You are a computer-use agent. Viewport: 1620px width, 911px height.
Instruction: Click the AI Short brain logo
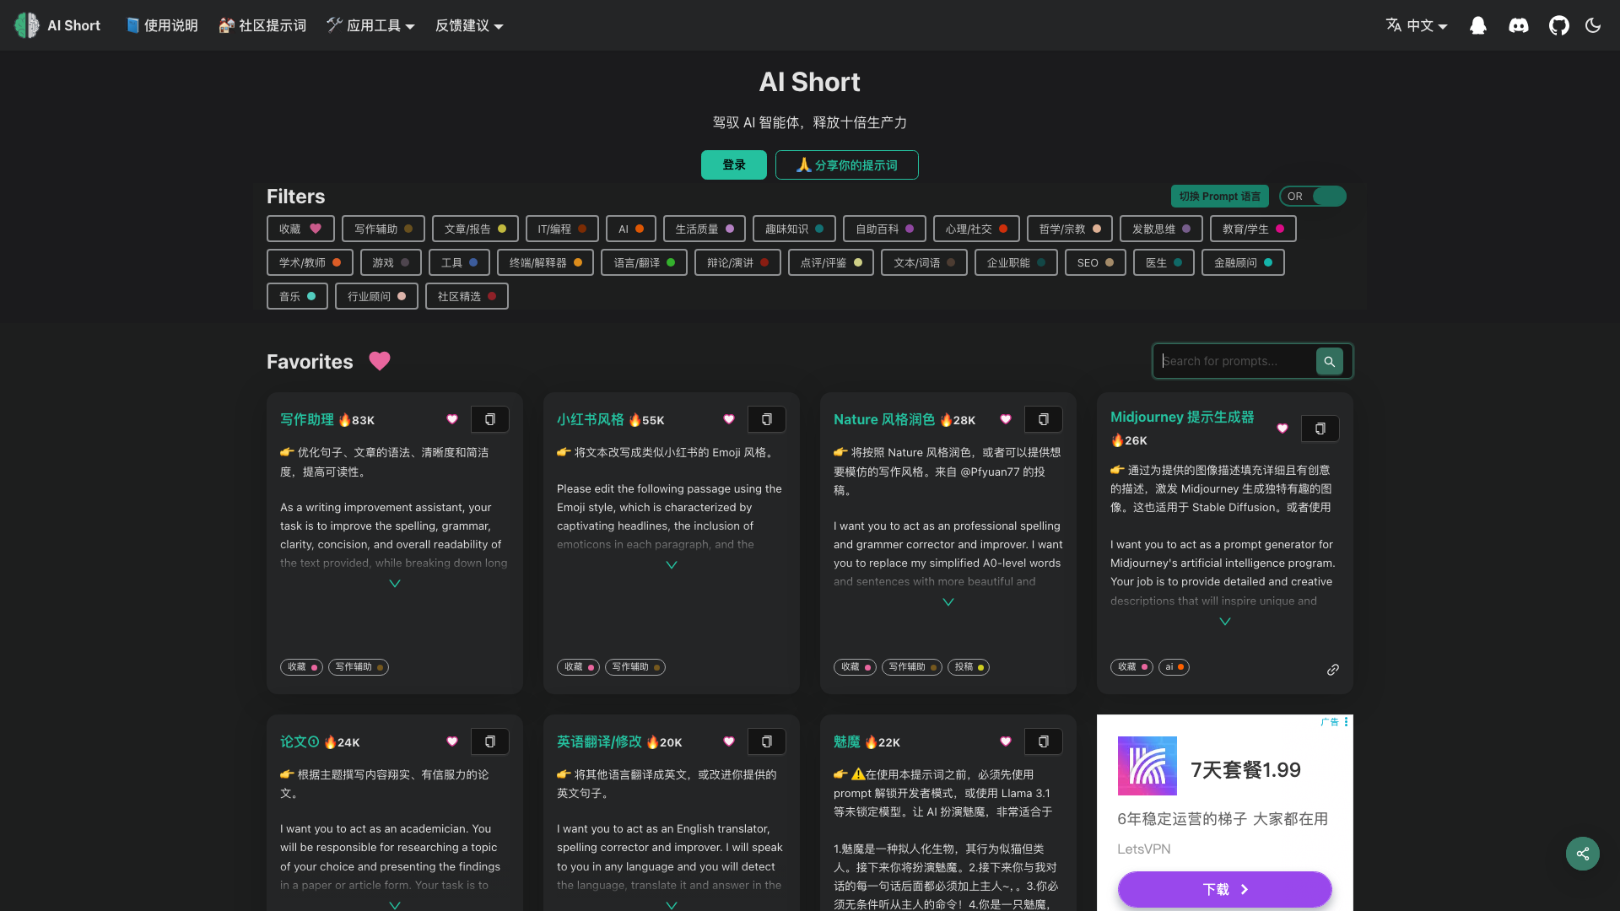click(x=27, y=25)
